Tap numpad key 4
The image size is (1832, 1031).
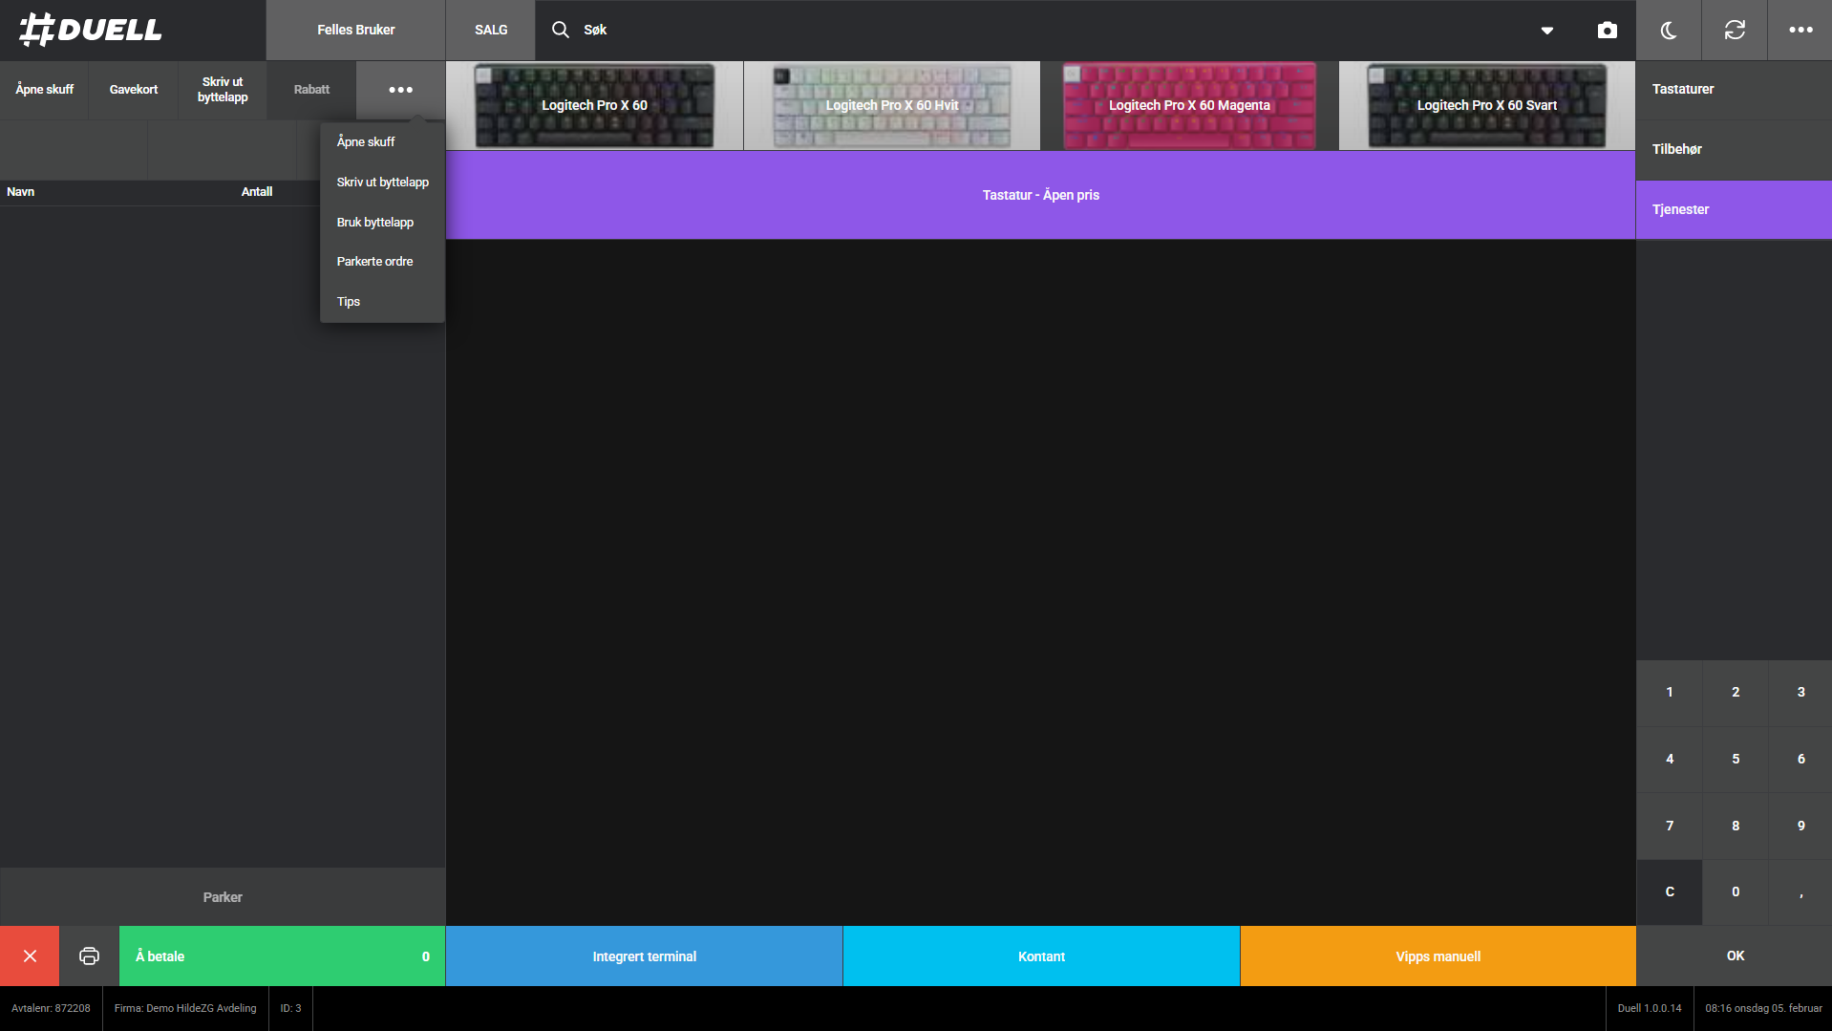1670,759
